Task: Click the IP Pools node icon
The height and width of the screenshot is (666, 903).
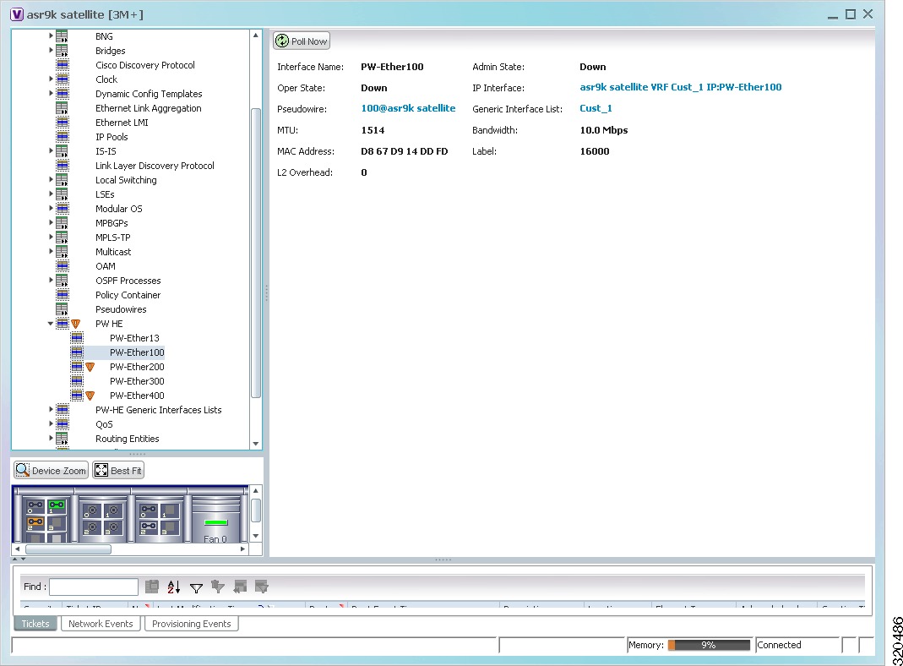Action: pos(63,137)
